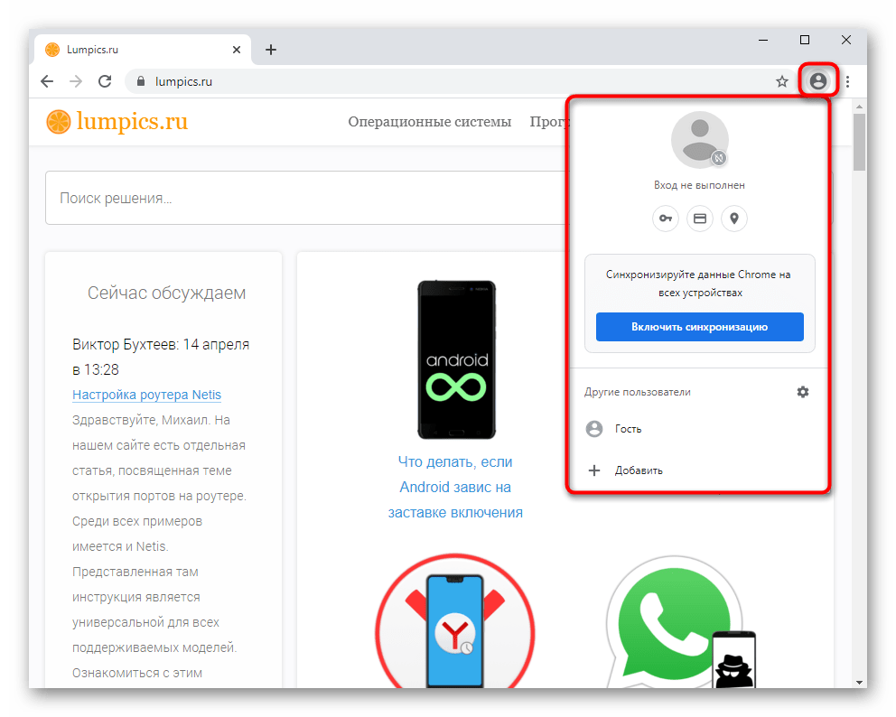Click the Включить синхронизацию button
Image resolution: width=896 pixels, height=717 pixels.
coord(699,327)
